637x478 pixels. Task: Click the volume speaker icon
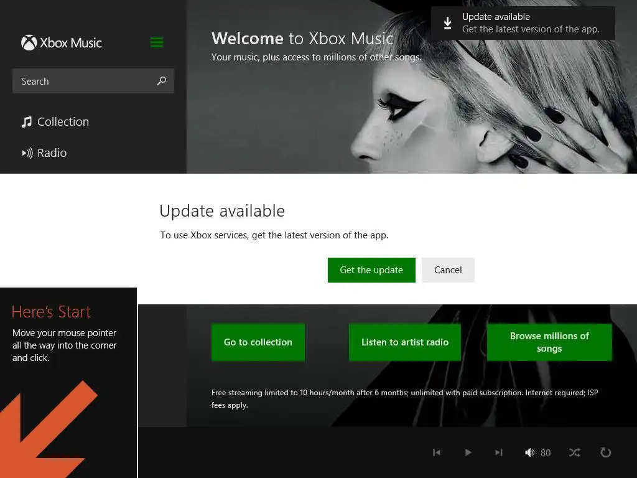click(x=530, y=452)
